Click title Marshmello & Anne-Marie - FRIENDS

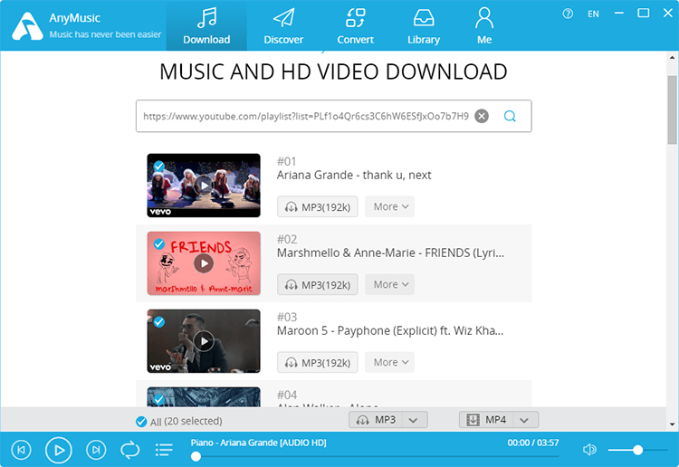[390, 253]
